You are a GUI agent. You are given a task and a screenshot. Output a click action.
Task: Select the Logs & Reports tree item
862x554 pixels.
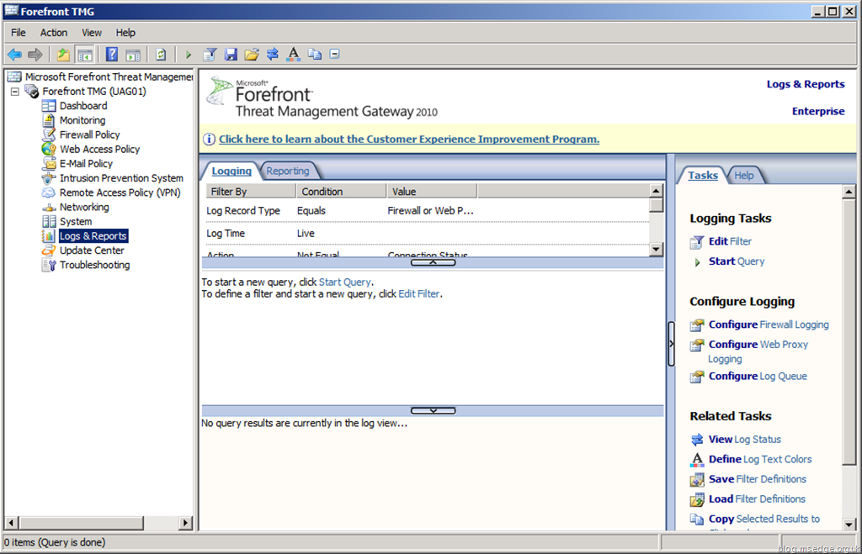point(93,236)
